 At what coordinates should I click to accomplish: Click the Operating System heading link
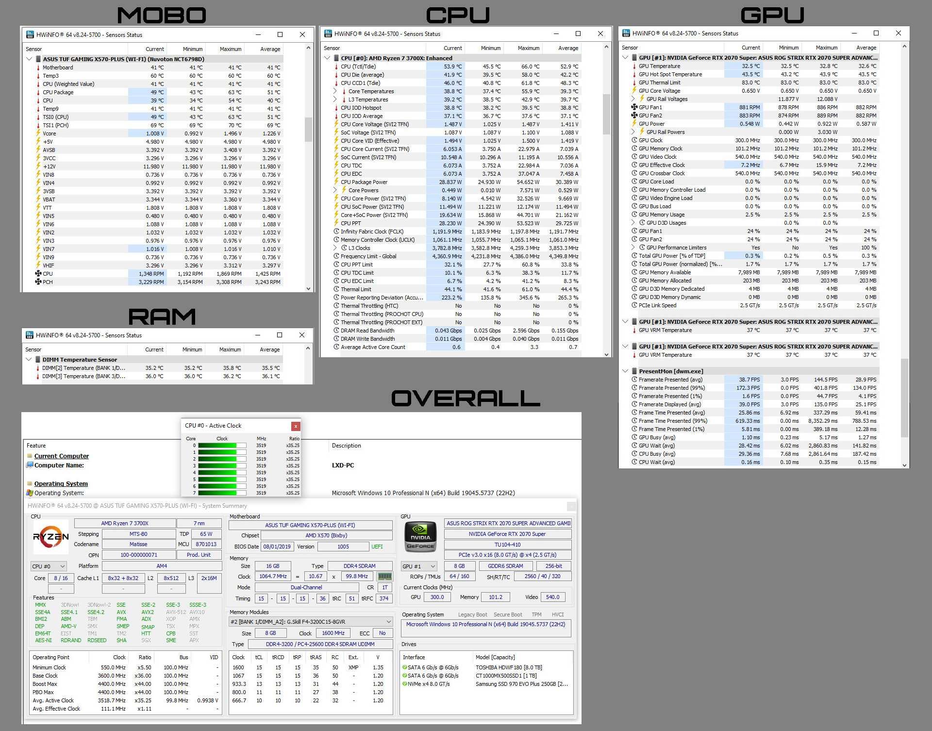(61, 483)
